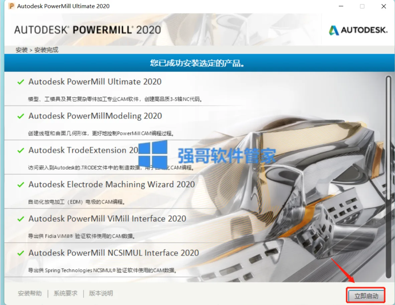Click green checkmark beside PowerMill Ultimate 2020
395x305 pixels.
click(21, 82)
